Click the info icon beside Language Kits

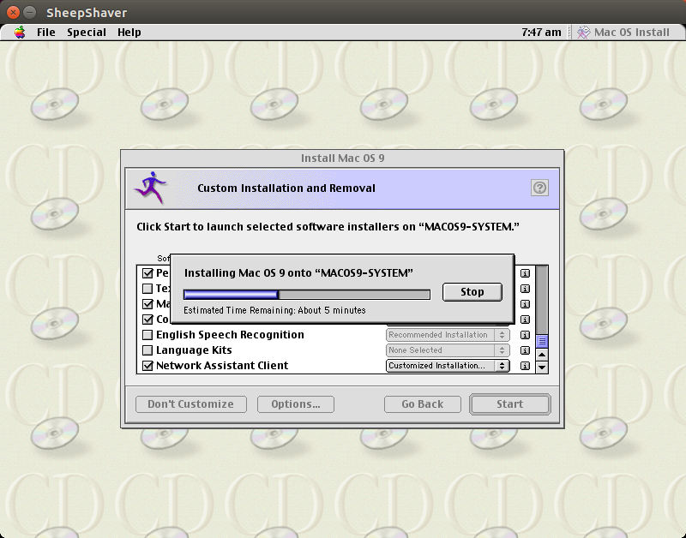(x=526, y=350)
